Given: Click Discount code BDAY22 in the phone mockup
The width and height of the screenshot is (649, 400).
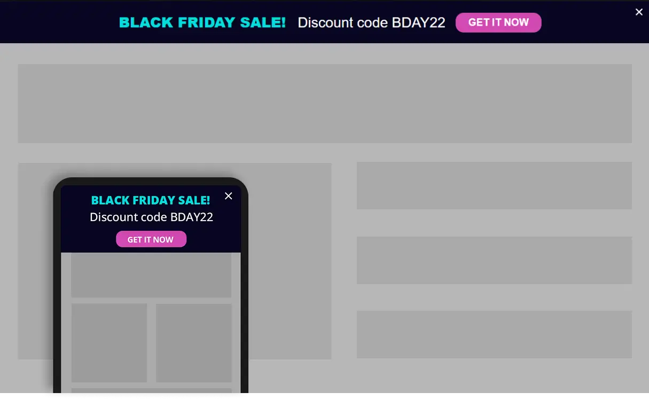Looking at the screenshot, I should click(151, 217).
